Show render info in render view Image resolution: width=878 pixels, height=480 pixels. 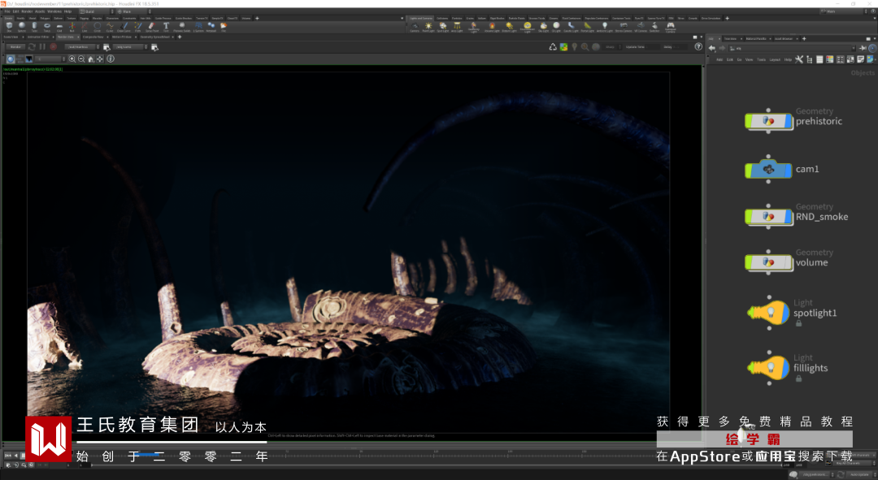111,58
